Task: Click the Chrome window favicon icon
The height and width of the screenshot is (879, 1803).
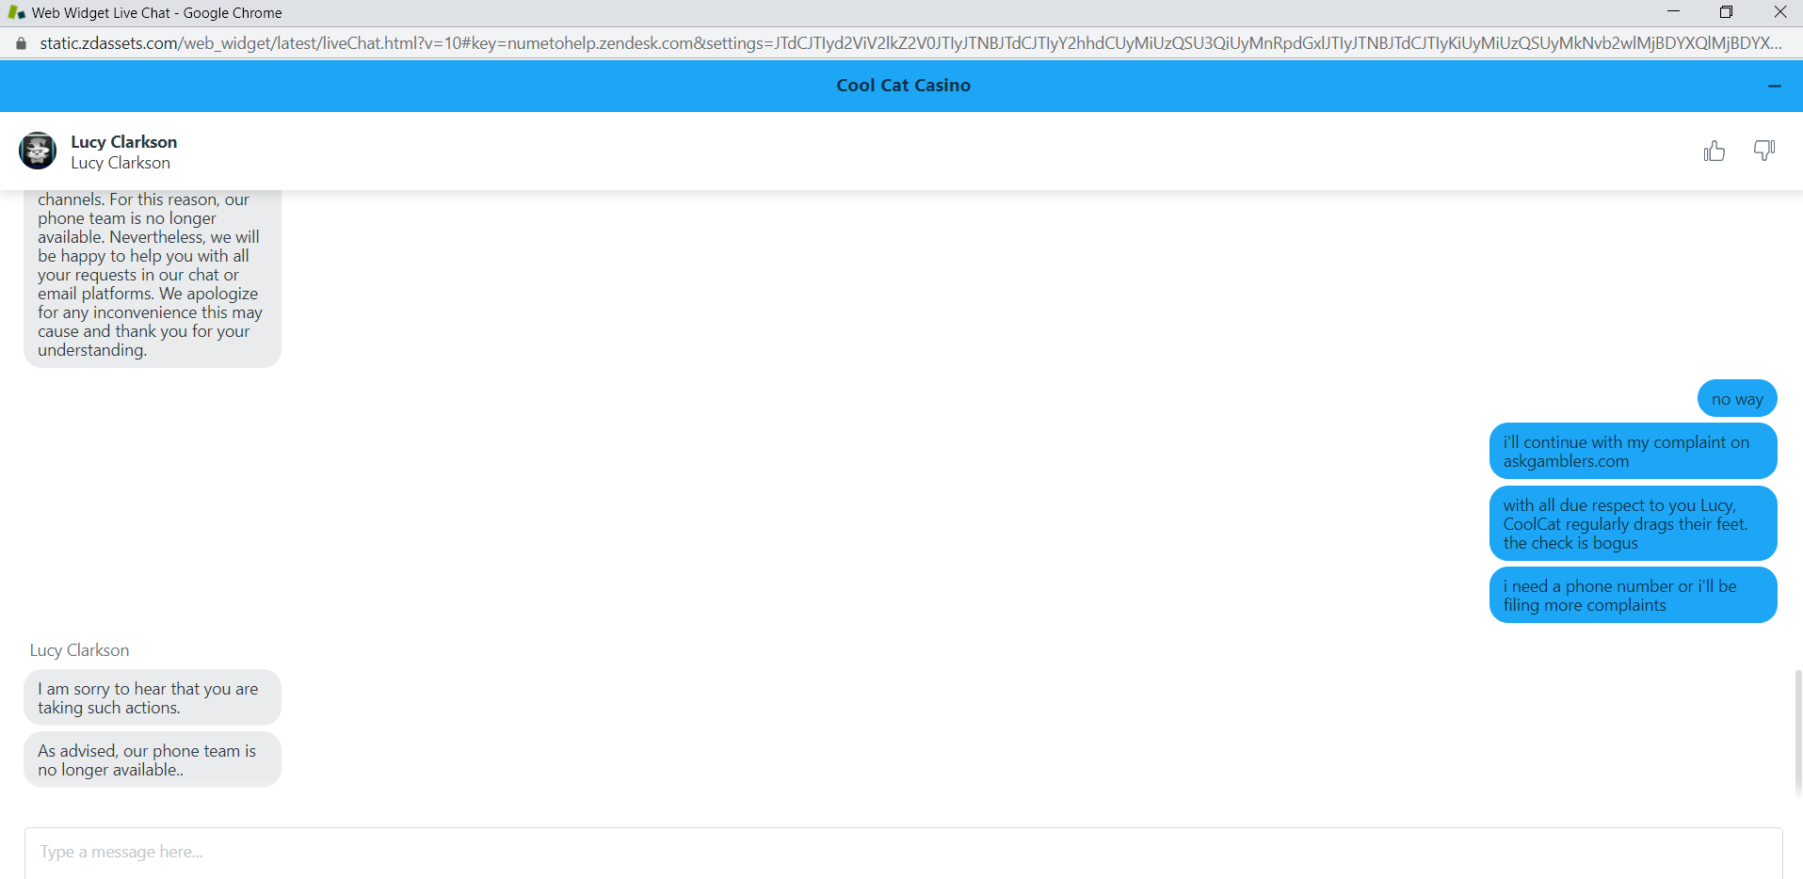Action: [16, 13]
